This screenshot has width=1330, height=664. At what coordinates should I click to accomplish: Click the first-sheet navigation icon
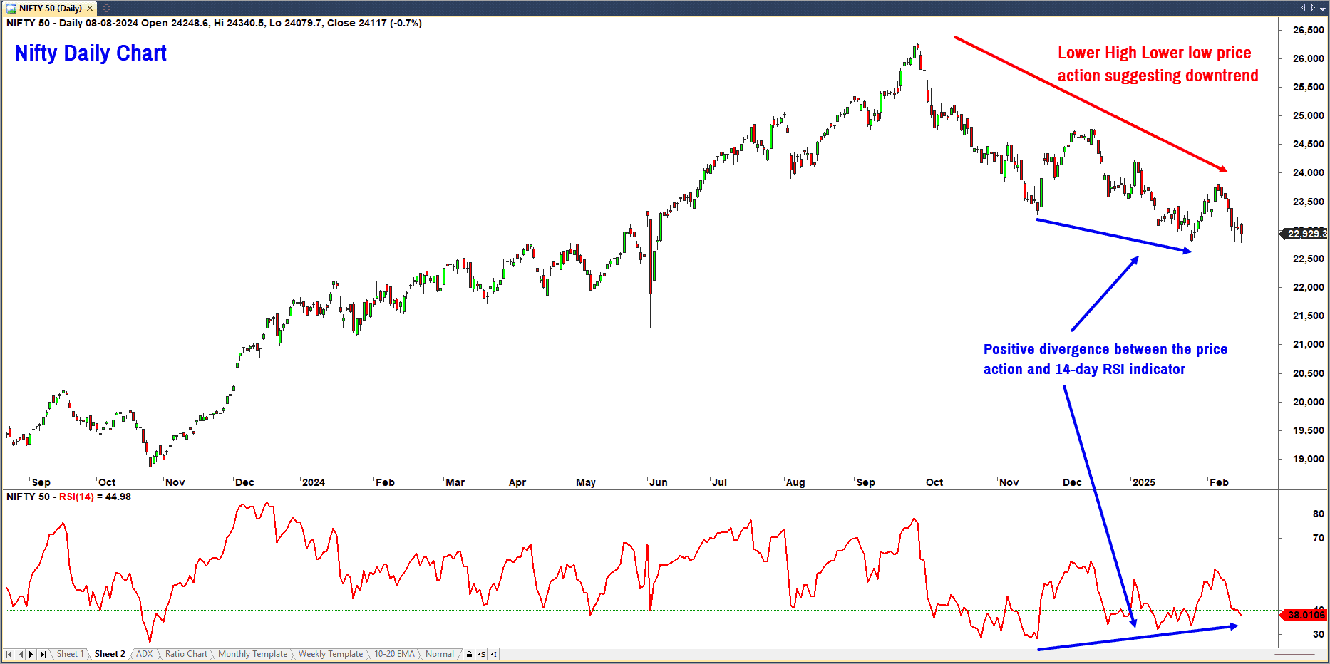click(9, 654)
